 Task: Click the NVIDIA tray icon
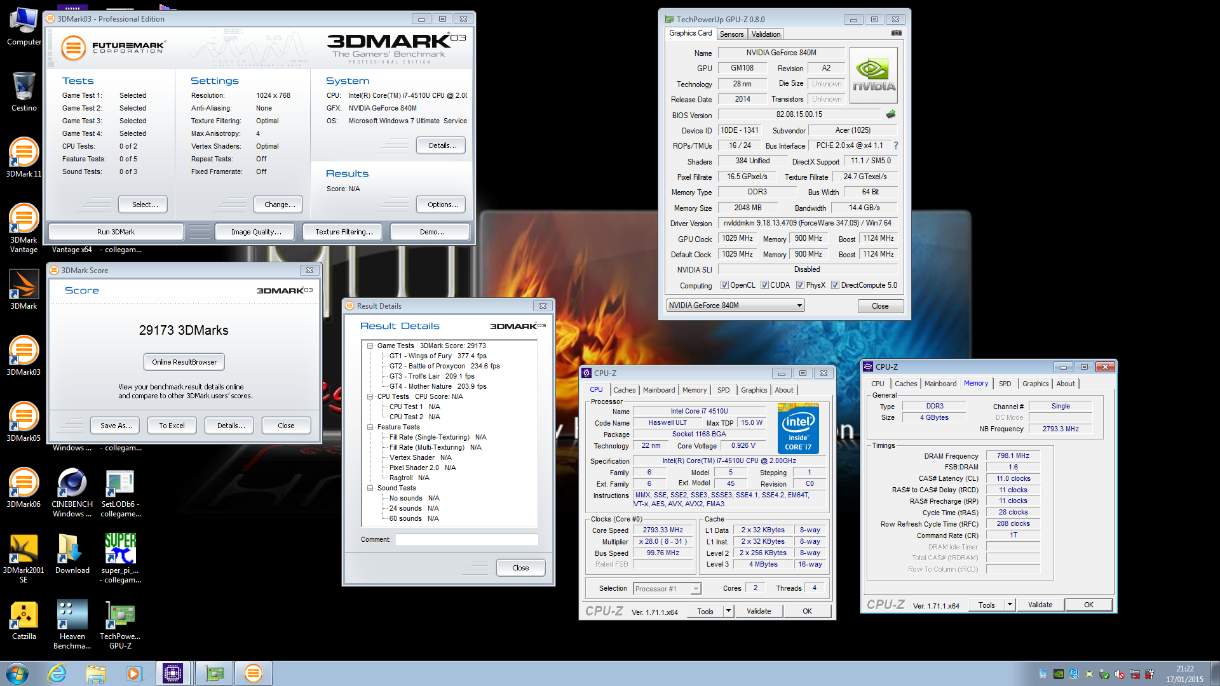click(1059, 675)
